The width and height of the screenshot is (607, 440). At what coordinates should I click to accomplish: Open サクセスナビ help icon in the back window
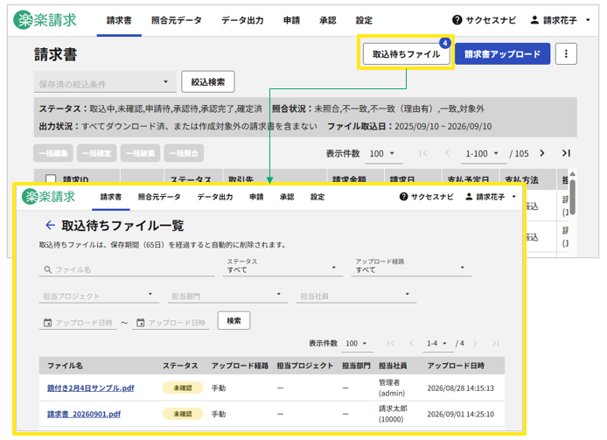pos(457,20)
